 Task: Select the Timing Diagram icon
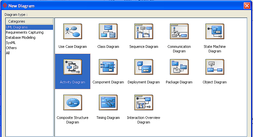coord(108,102)
